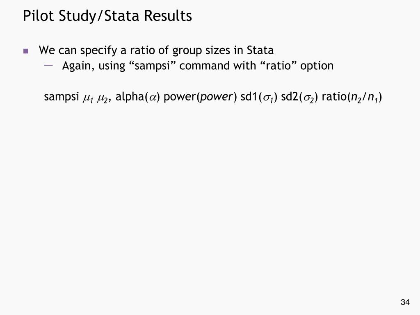Click slide number 34
This screenshot has width=420, height=315.
405,302
